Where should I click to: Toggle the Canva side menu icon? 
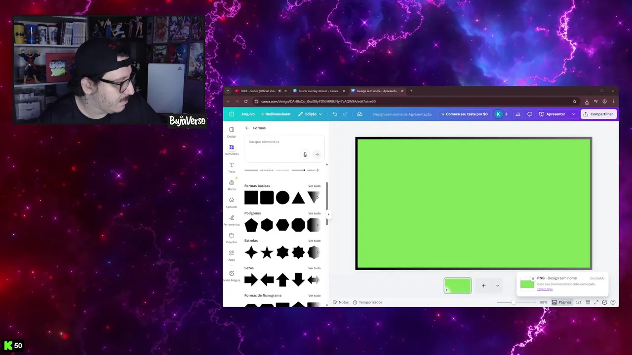(x=232, y=114)
